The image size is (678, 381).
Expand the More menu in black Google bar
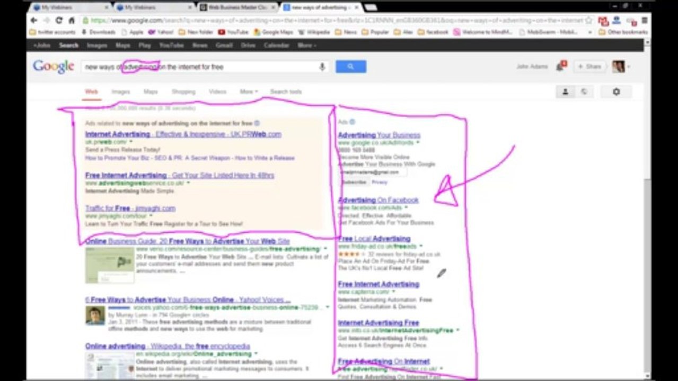pos(307,46)
